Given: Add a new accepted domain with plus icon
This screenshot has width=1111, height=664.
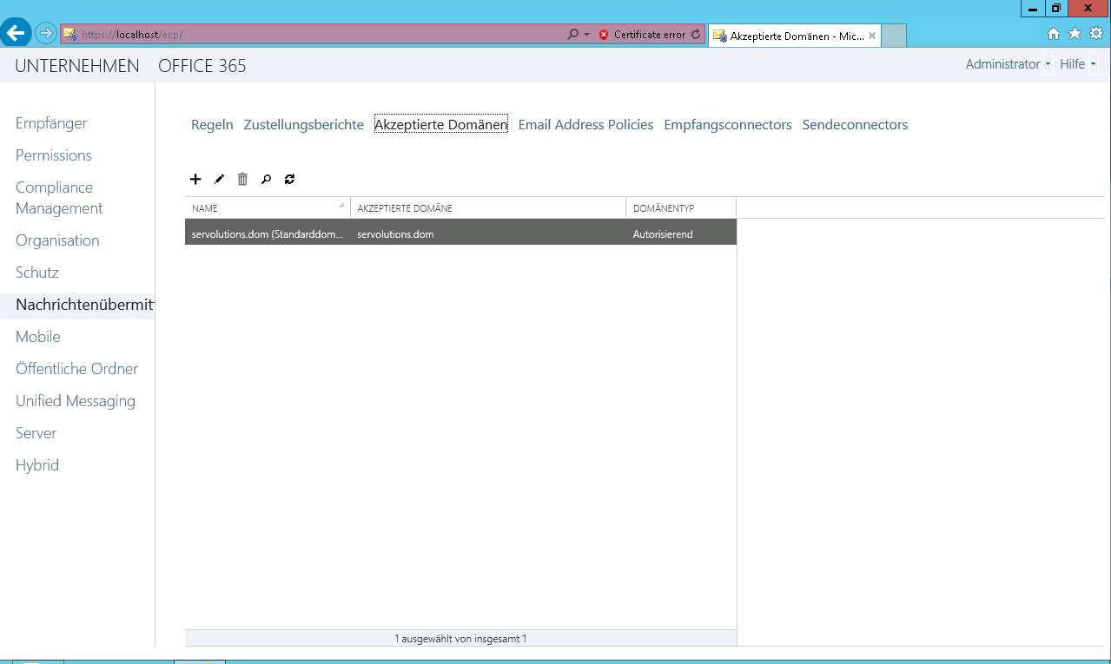Looking at the screenshot, I should pos(195,179).
